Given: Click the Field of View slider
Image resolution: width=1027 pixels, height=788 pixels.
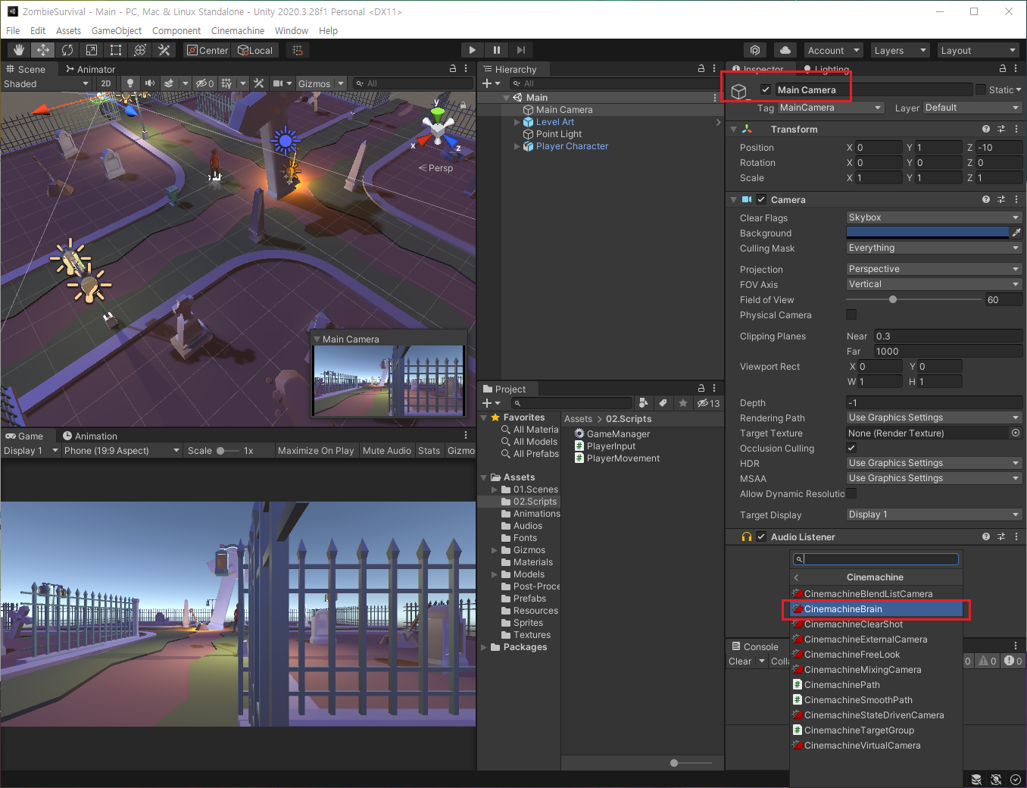Looking at the screenshot, I should click(x=914, y=299).
